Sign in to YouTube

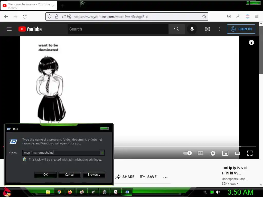click(241, 29)
